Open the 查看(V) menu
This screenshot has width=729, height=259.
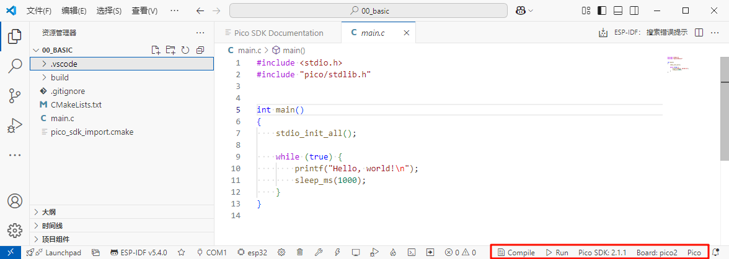144,11
